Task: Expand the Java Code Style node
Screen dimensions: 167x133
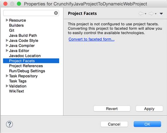Action: pos(7,40)
